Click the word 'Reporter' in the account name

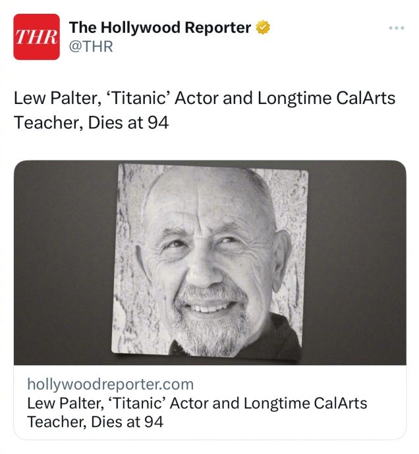214,28
